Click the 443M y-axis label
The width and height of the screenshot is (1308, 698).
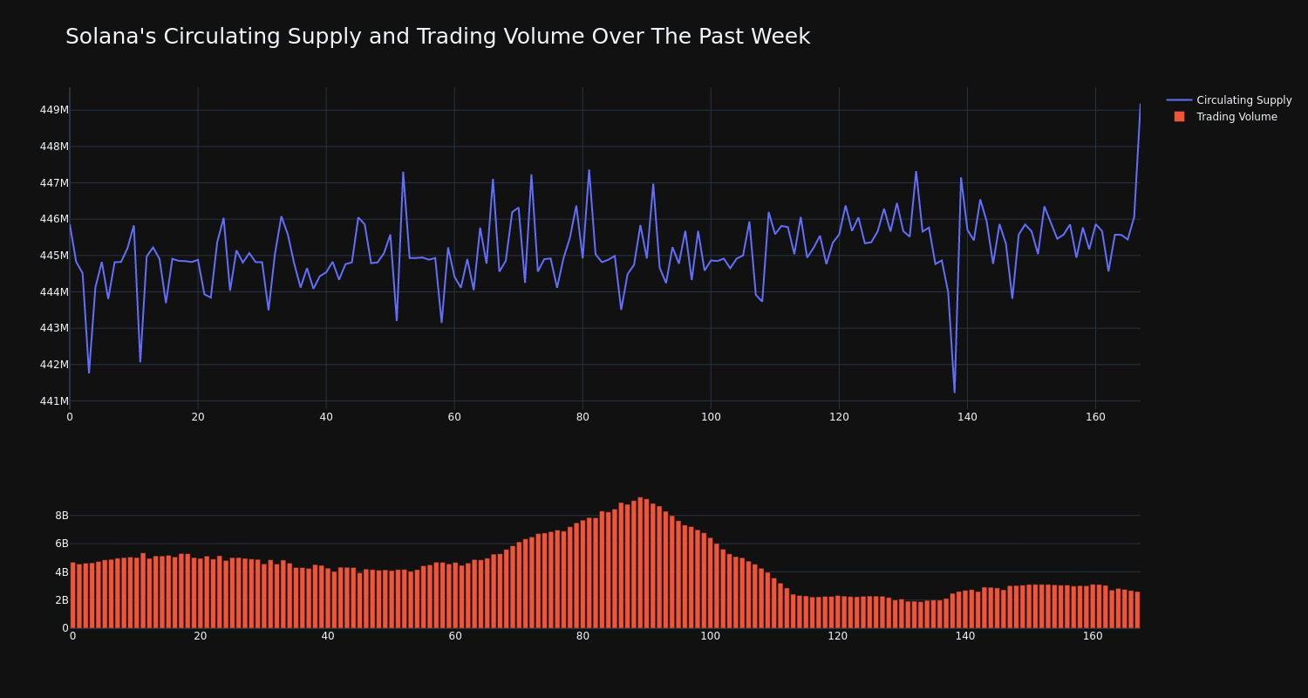(53, 328)
